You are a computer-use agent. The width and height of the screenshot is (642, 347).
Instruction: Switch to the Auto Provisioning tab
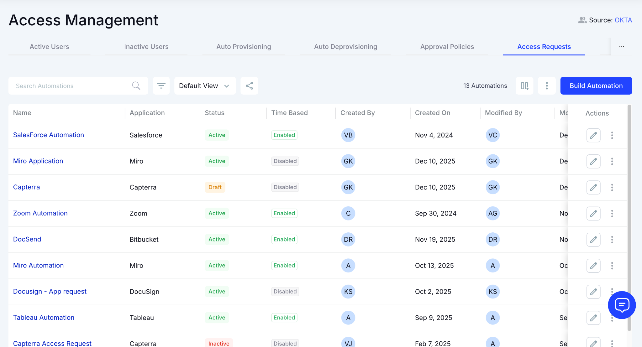pos(244,47)
